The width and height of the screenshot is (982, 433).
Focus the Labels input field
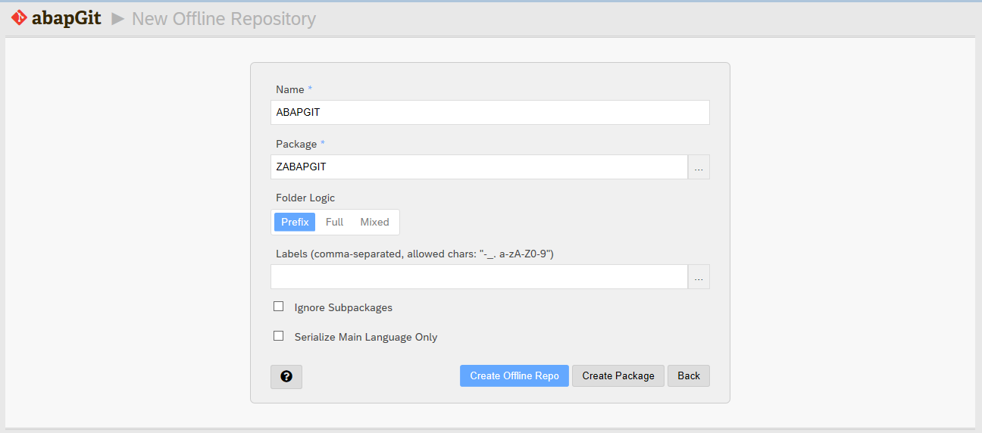479,277
